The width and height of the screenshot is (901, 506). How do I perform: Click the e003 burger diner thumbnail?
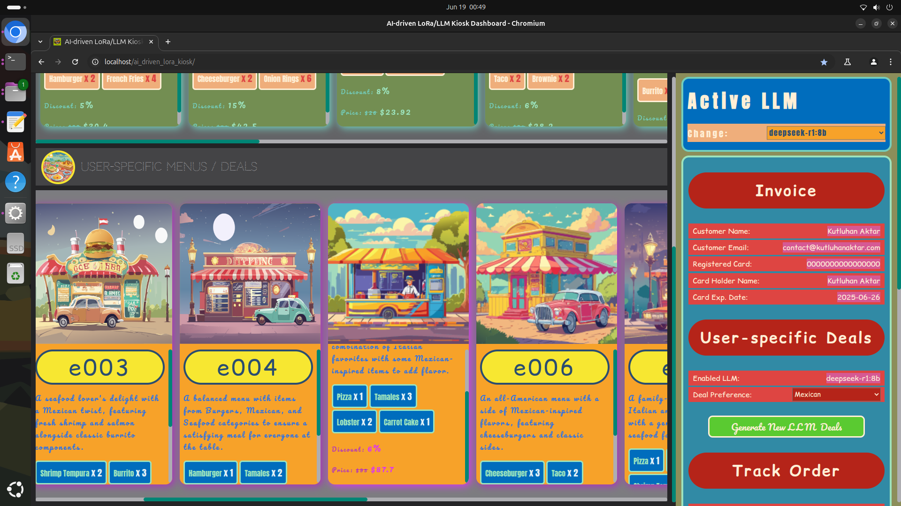pyautogui.click(x=104, y=273)
